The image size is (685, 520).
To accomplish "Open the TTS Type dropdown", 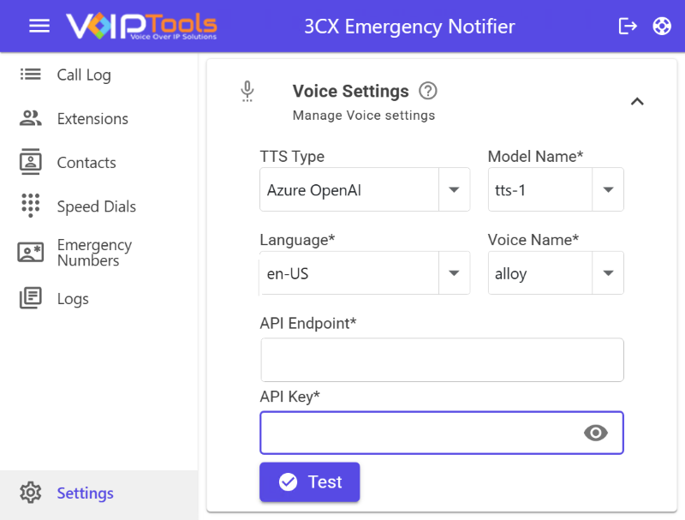I will pyautogui.click(x=454, y=189).
